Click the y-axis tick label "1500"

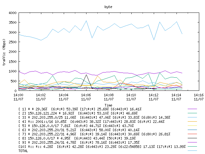[12, 62]
